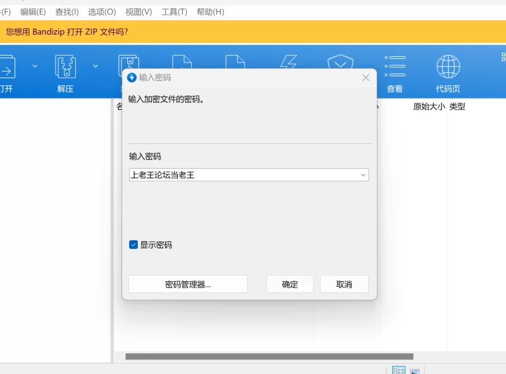The image size is (506, 374).
Task: Click the Code Page (代码页) globe icon
Action: (448, 66)
